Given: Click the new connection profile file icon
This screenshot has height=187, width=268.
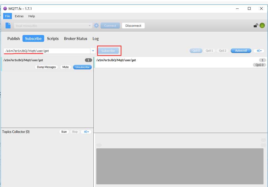Looking at the screenshot, I should (8, 25).
